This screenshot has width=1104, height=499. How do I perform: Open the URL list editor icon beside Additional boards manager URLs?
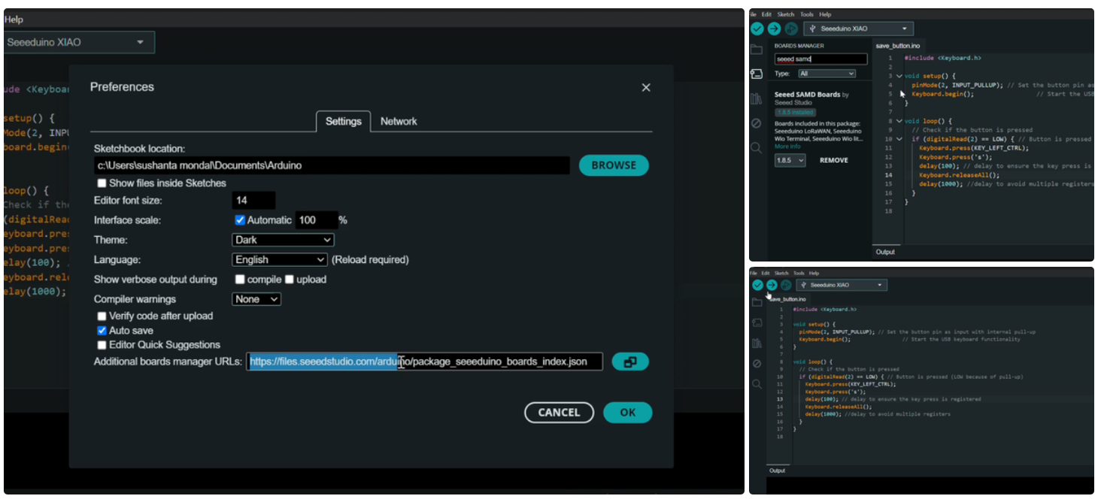click(630, 361)
